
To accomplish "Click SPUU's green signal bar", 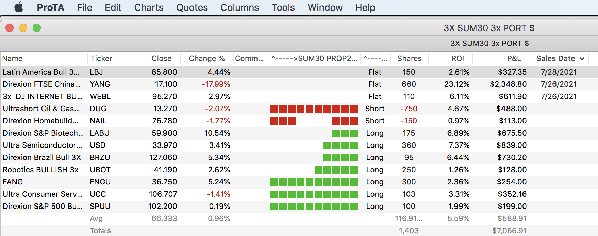I will pyautogui.click(x=314, y=206).
